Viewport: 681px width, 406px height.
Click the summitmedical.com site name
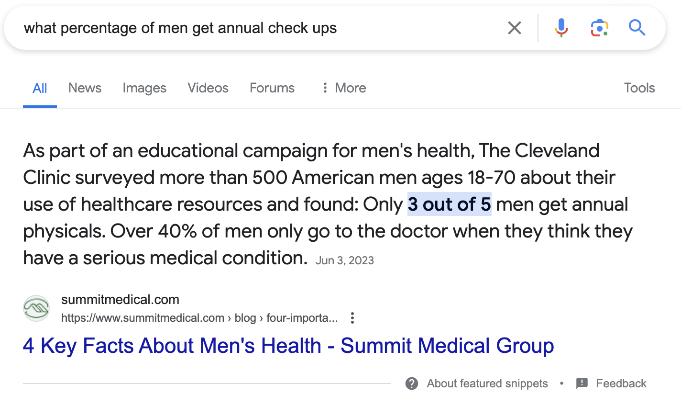point(120,300)
